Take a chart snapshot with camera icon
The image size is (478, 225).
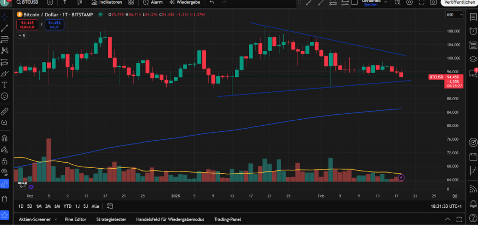(x=433, y=2)
